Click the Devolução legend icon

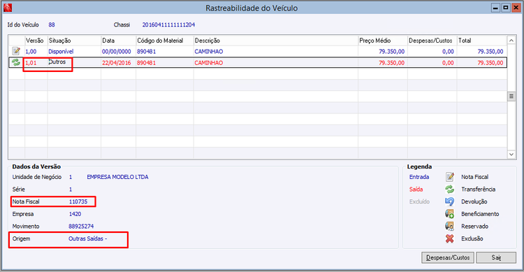point(450,201)
